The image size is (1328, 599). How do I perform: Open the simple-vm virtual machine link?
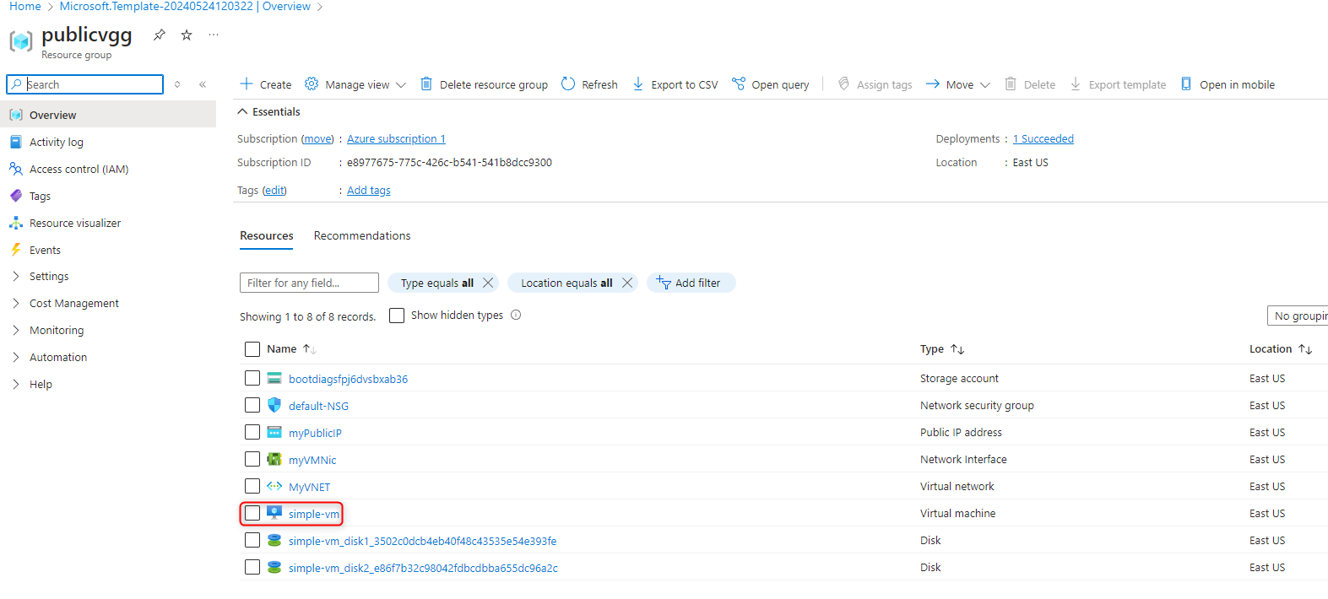click(314, 514)
